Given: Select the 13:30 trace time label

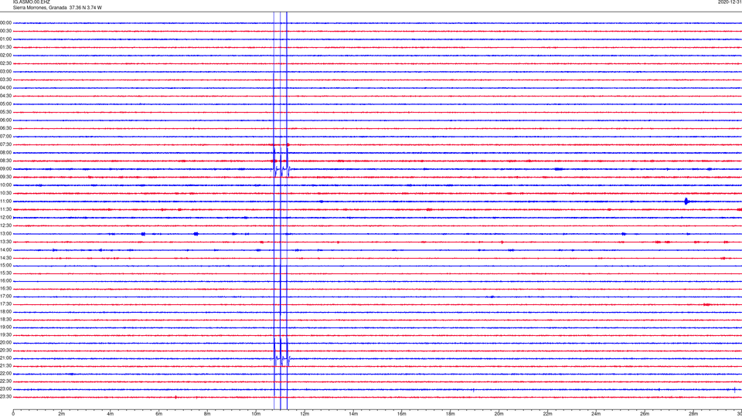Looking at the screenshot, I should coord(5,242).
